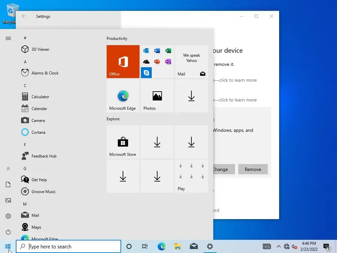Image resolution: width=337 pixels, height=253 pixels.
Task: Click the # header in the app list
Action: [x=25, y=38]
